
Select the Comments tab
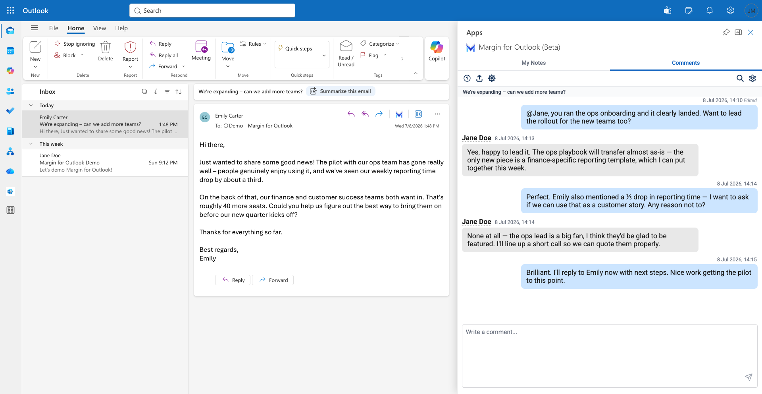[x=685, y=63]
